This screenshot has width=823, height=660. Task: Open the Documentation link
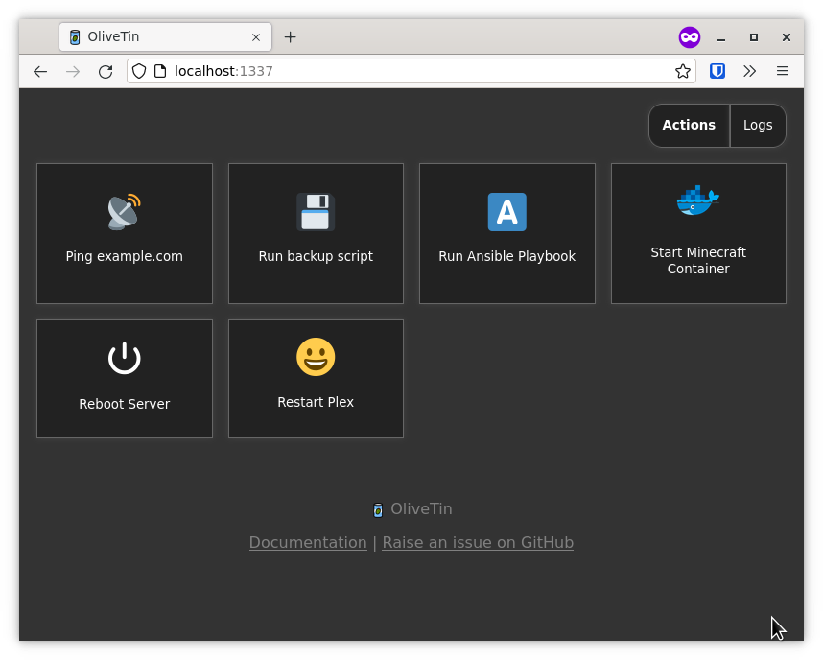(x=308, y=542)
